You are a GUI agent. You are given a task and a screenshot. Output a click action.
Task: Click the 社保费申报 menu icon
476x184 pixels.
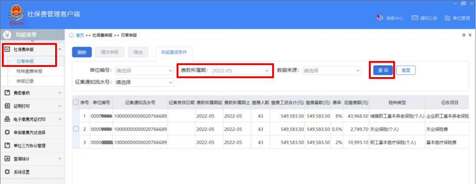click(x=8, y=49)
